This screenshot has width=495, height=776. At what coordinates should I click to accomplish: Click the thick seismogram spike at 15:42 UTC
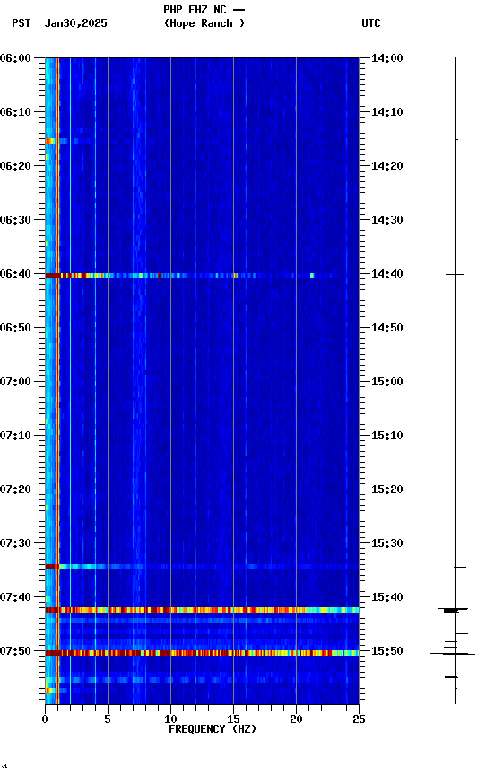pos(453,610)
